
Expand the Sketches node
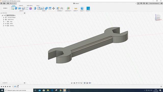[4, 26]
